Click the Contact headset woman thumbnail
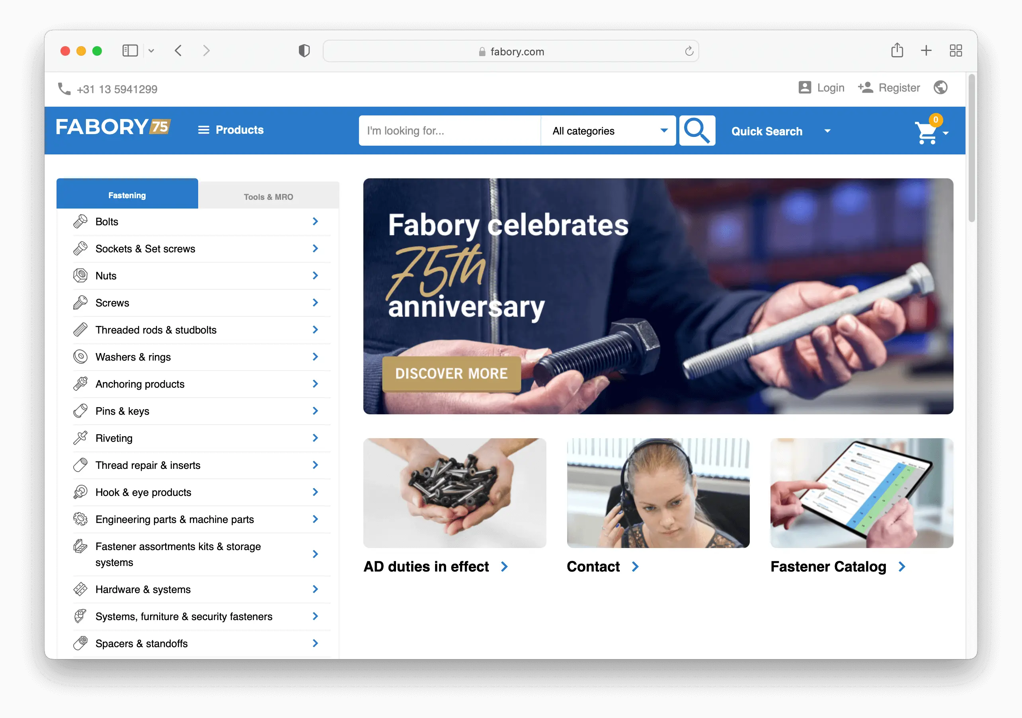The height and width of the screenshot is (718, 1022). coord(658,493)
